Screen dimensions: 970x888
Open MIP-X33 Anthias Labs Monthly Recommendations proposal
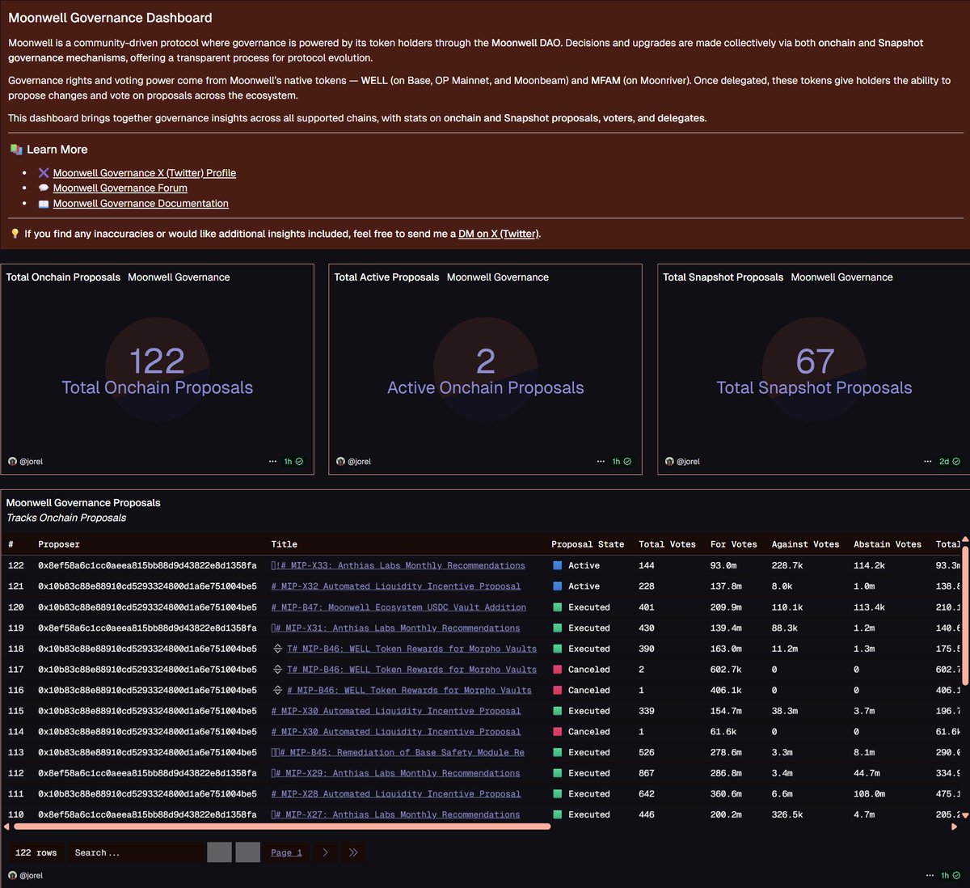399,565
